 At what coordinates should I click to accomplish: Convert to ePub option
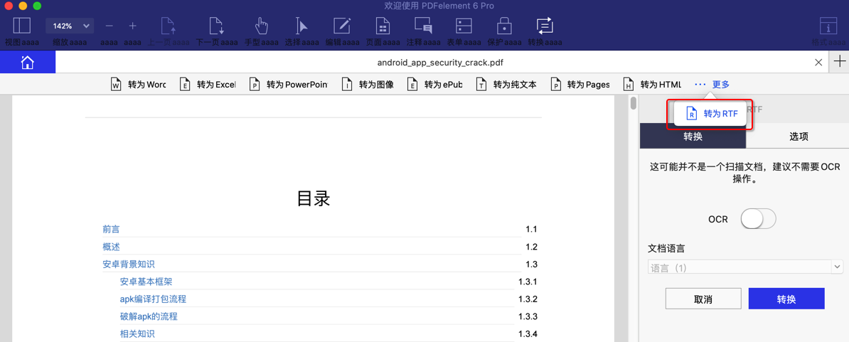(x=434, y=85)
